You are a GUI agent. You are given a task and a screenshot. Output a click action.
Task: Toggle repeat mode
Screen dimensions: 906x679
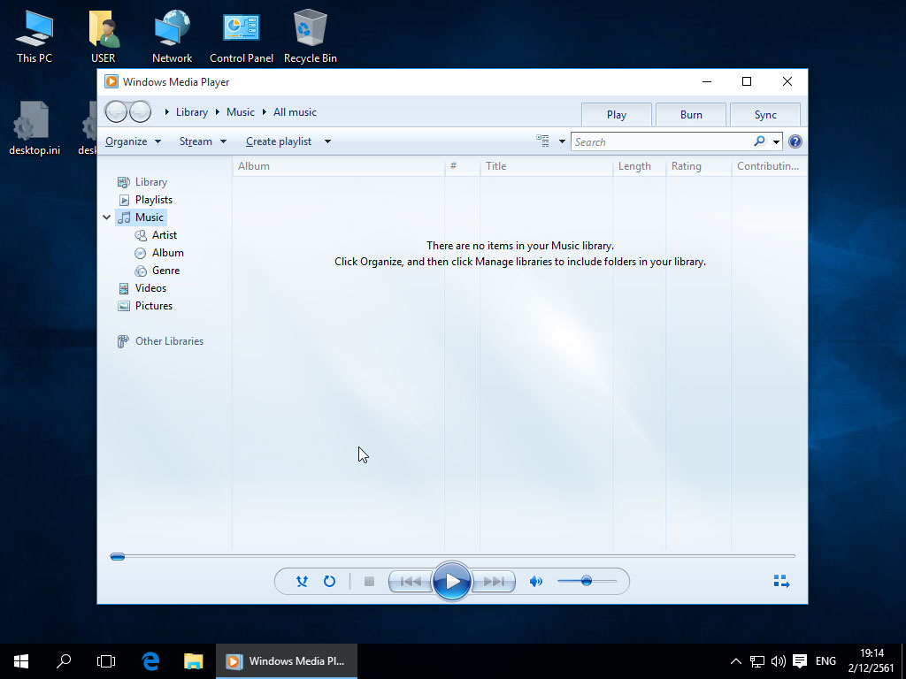pyautogui.click(x=329, y=582)
